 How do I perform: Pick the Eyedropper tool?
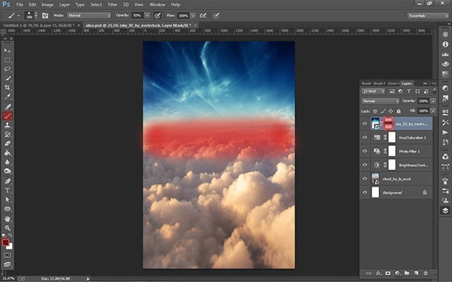point(8,97)
